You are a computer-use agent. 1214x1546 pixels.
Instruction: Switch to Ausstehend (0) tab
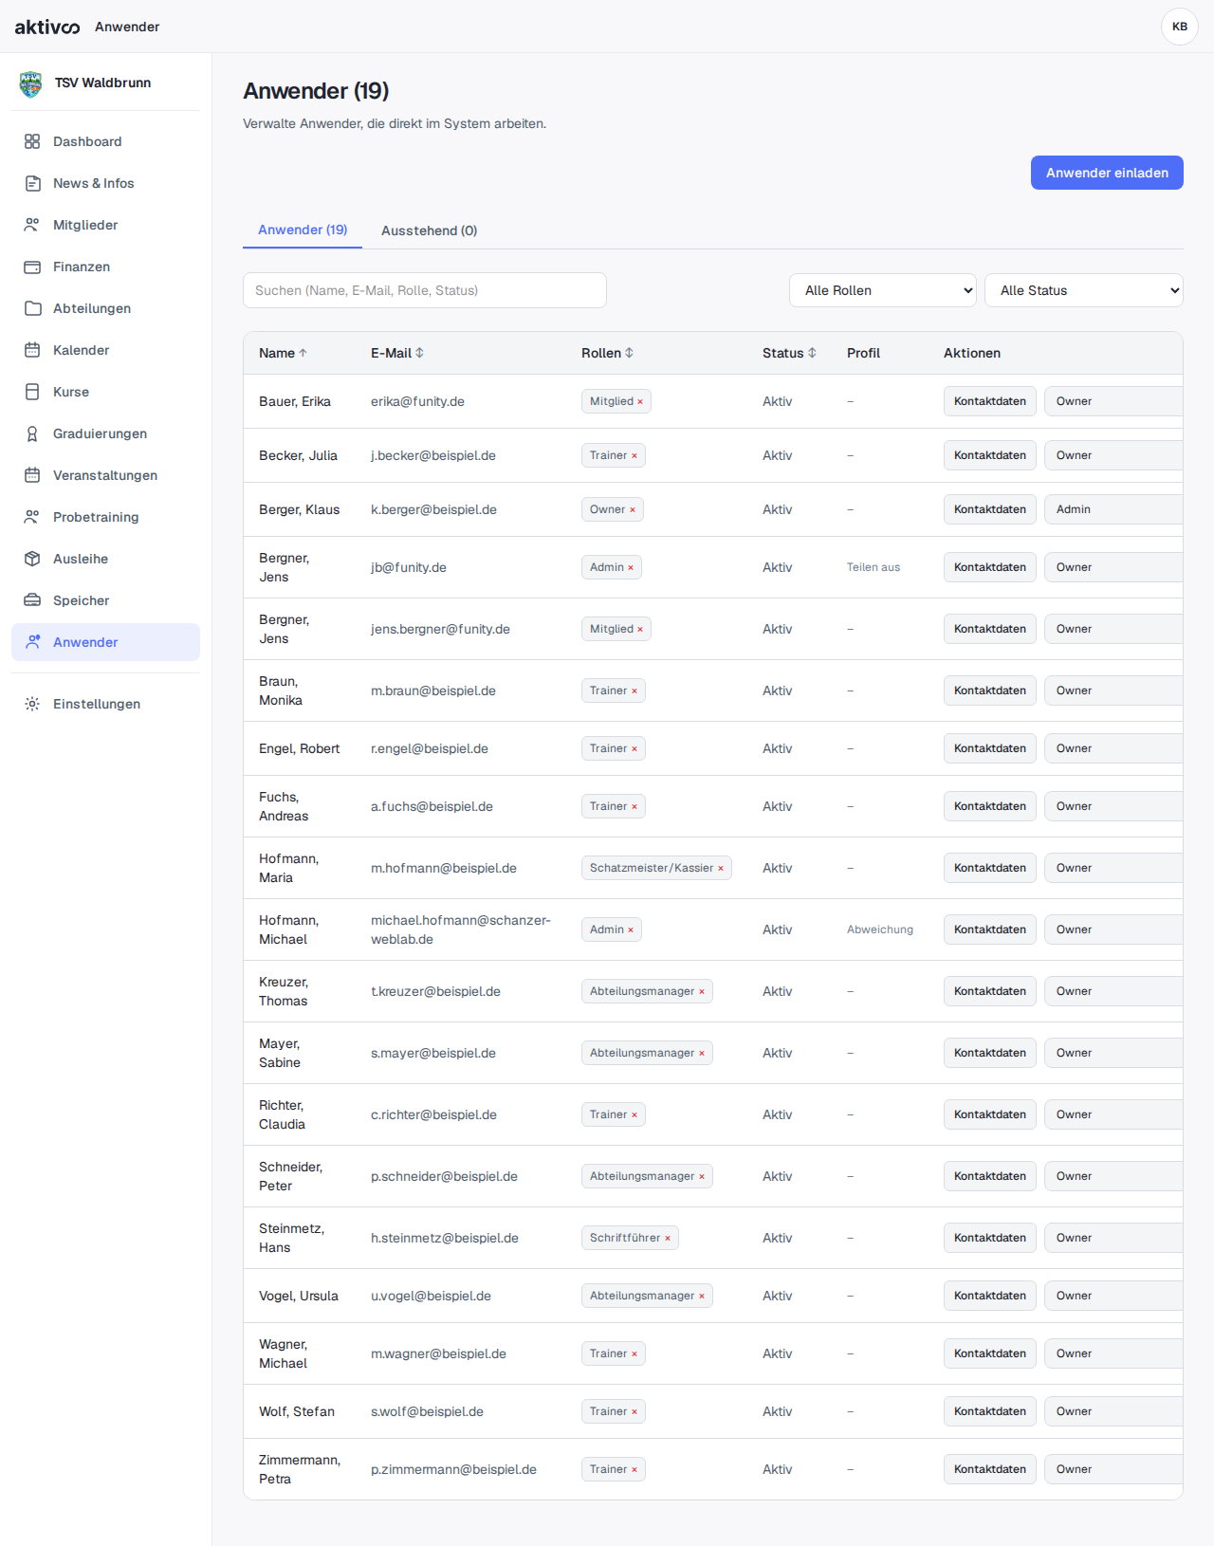pos(429,230)
